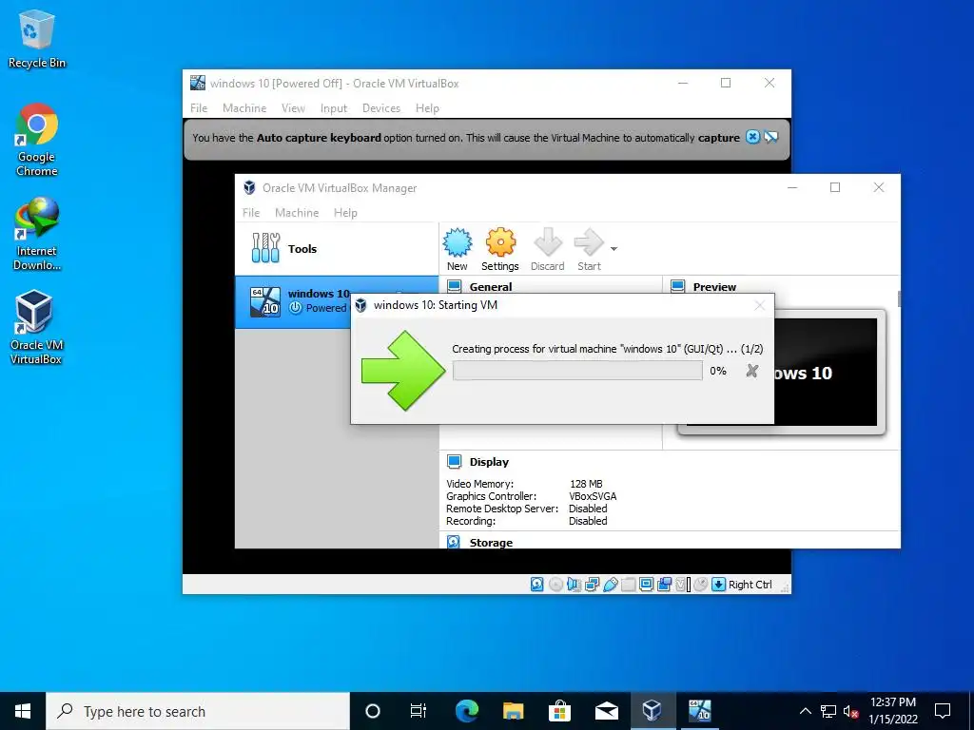974x730 pixels.
Task: Click the mouse integration status icon
Action: click(701, 585)
